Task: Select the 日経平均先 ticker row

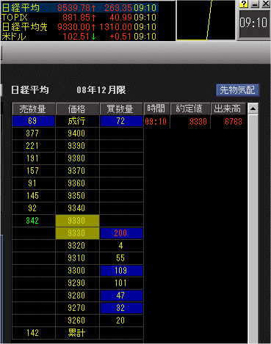Action: pyautogui.click(x=79, y=27)
